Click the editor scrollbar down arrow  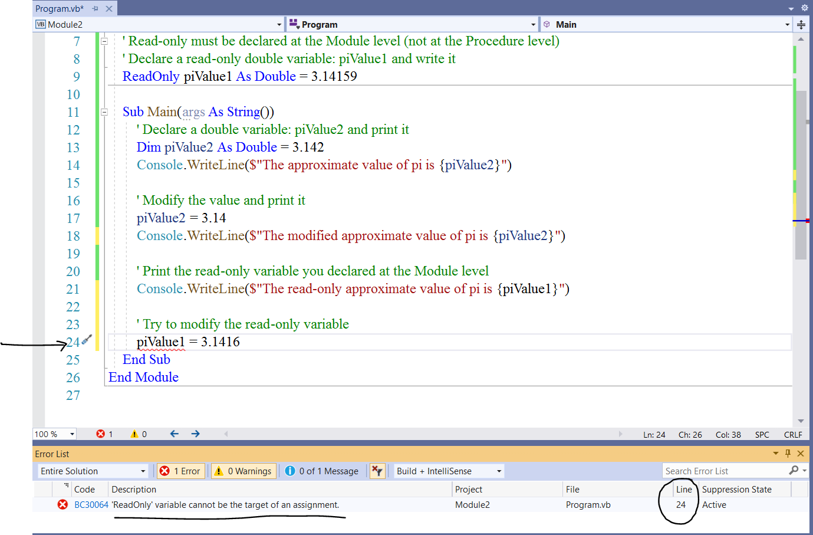[801, 421]
